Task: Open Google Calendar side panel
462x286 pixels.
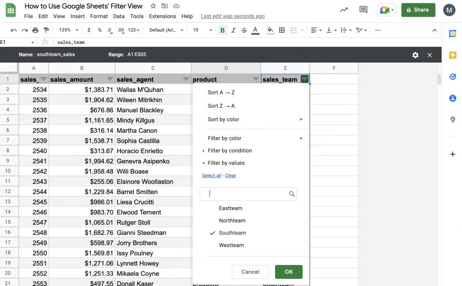Action: (x=453, y=34)
